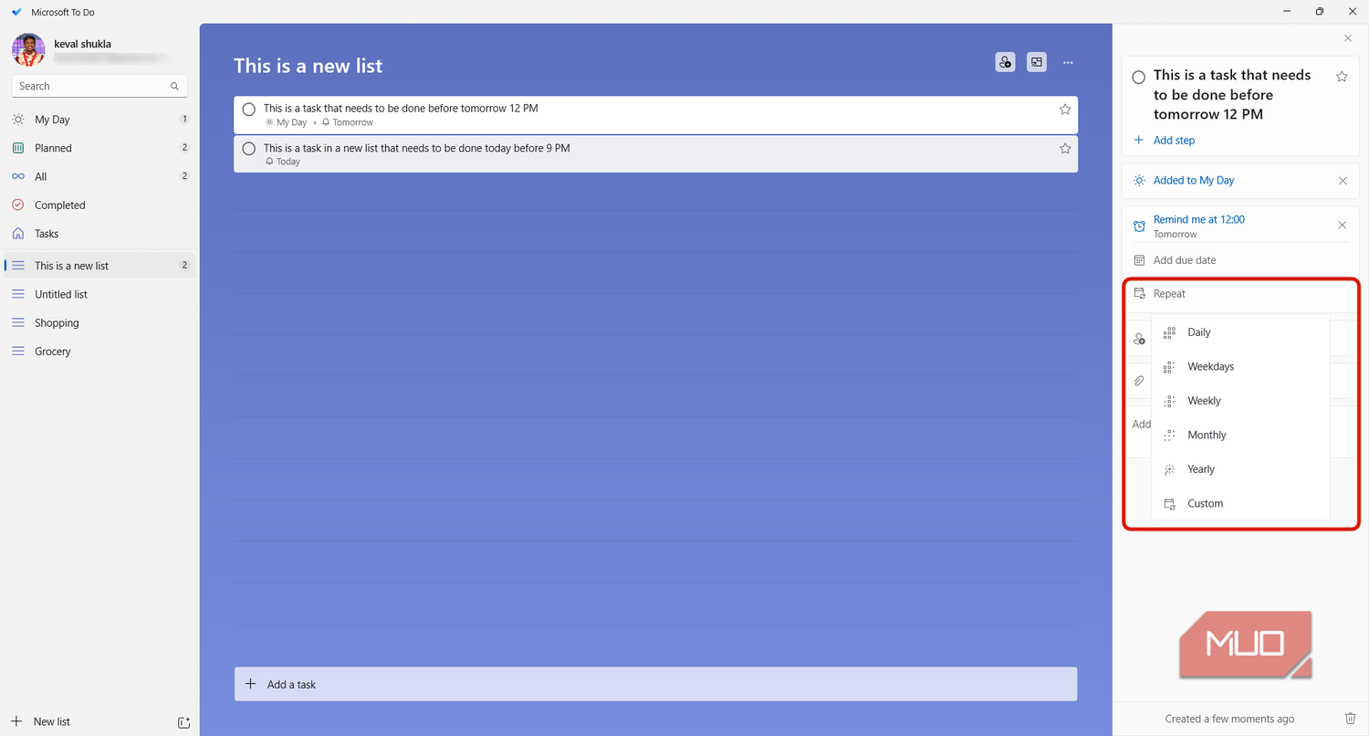1369x736 pixels.
Task: Close the task detail pane
Action: coord(1348,38)
